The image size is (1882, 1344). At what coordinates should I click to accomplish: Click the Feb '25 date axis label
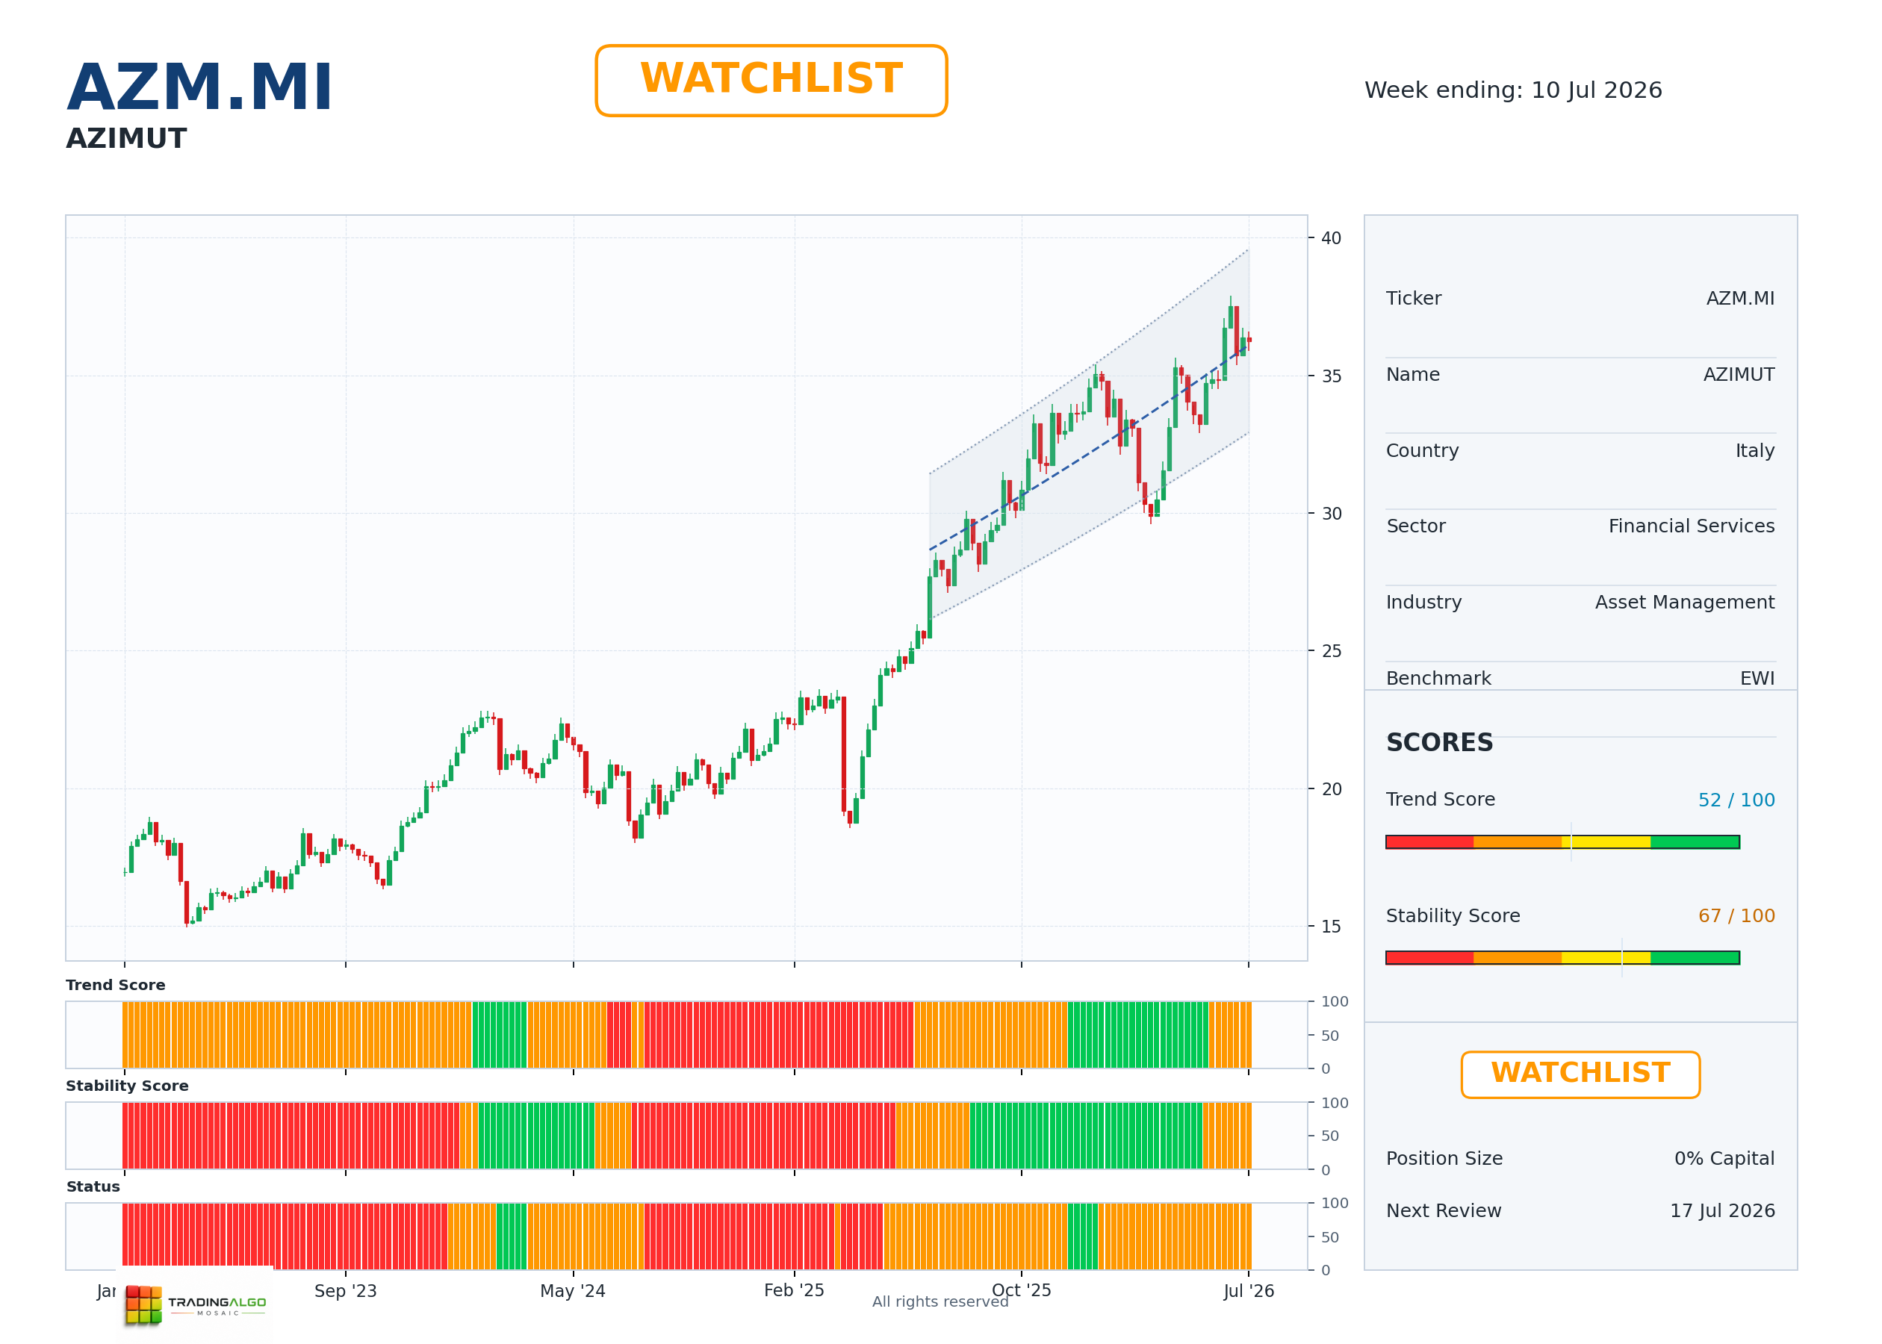794,1290
